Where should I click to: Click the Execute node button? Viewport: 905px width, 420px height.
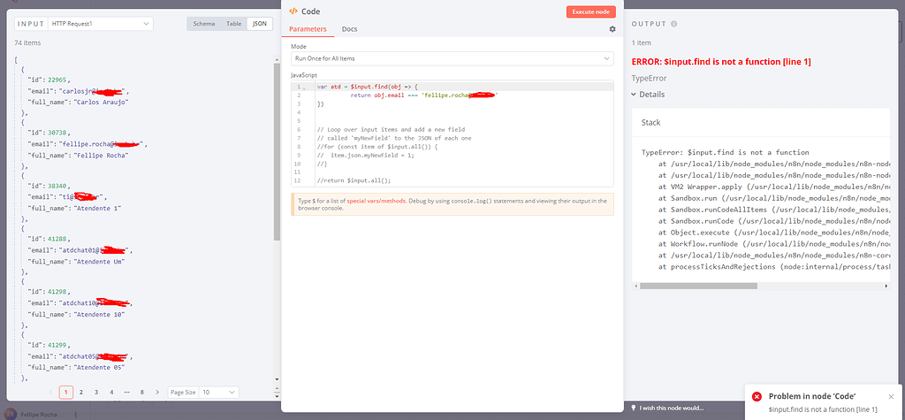point(590,11)
